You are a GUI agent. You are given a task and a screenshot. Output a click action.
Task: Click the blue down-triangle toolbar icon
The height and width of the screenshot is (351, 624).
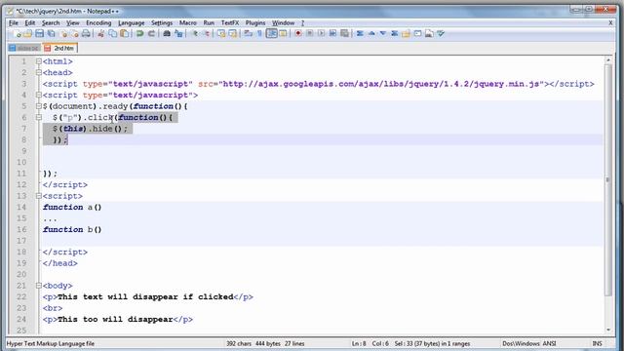point(382,34)
